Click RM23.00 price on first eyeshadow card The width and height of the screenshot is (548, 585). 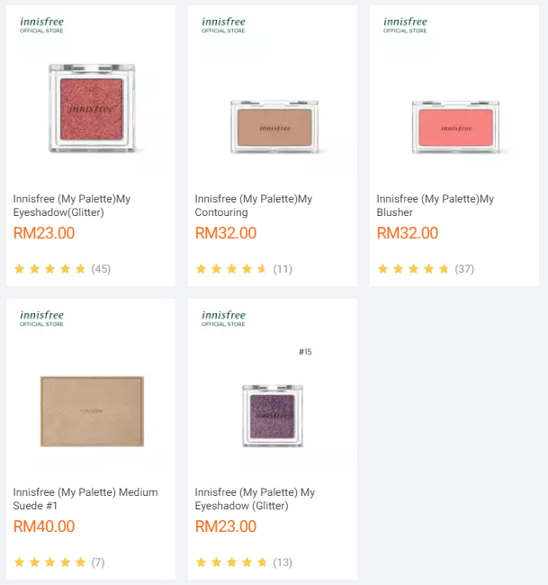tap(44, 233)
